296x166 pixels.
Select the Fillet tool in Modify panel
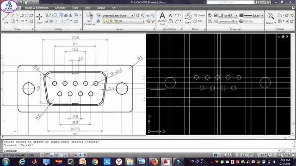pyautogui.click(x=68, y=21)
